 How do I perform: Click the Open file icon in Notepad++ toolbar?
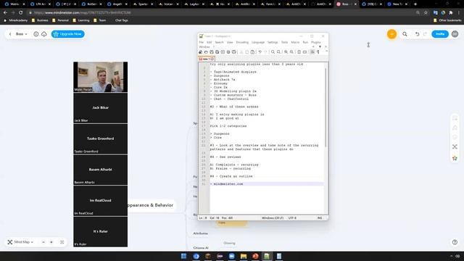[206, 52]
